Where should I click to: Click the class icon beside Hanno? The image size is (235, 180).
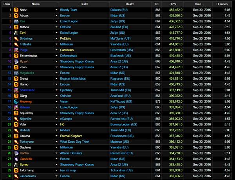16,84
